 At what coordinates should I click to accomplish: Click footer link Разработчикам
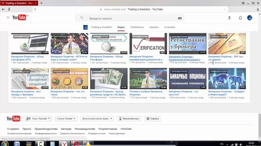click(x=108, y=129)
